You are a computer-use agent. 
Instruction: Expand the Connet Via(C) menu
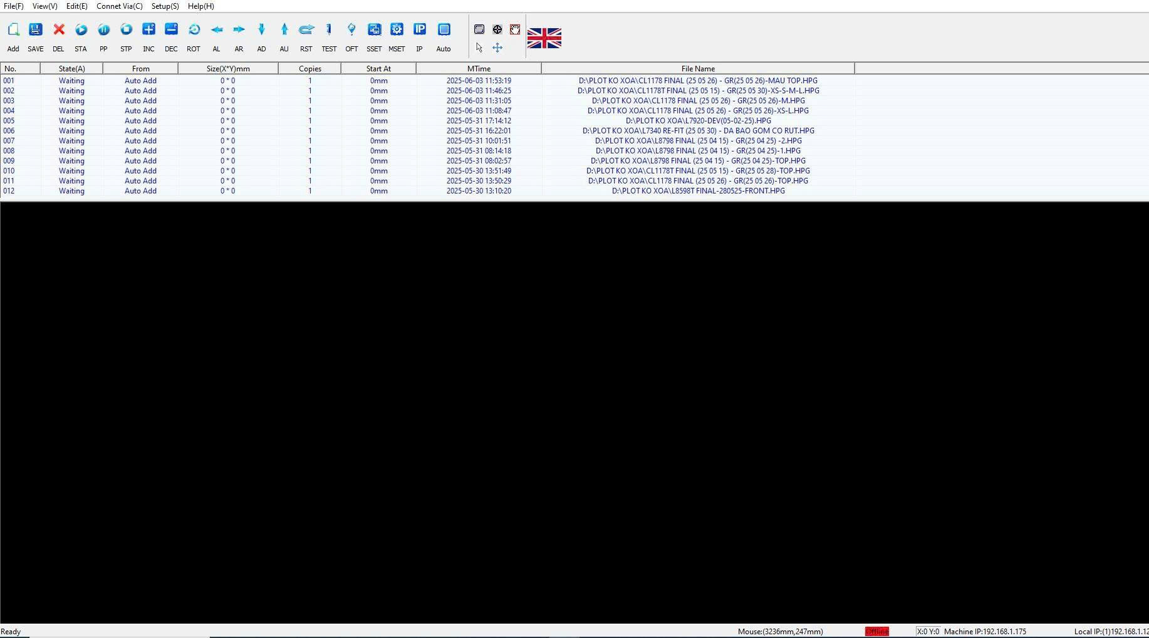[x=119, y=6]
